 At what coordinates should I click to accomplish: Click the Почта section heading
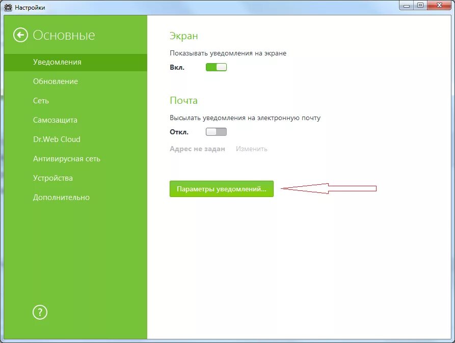coord(184,100)
